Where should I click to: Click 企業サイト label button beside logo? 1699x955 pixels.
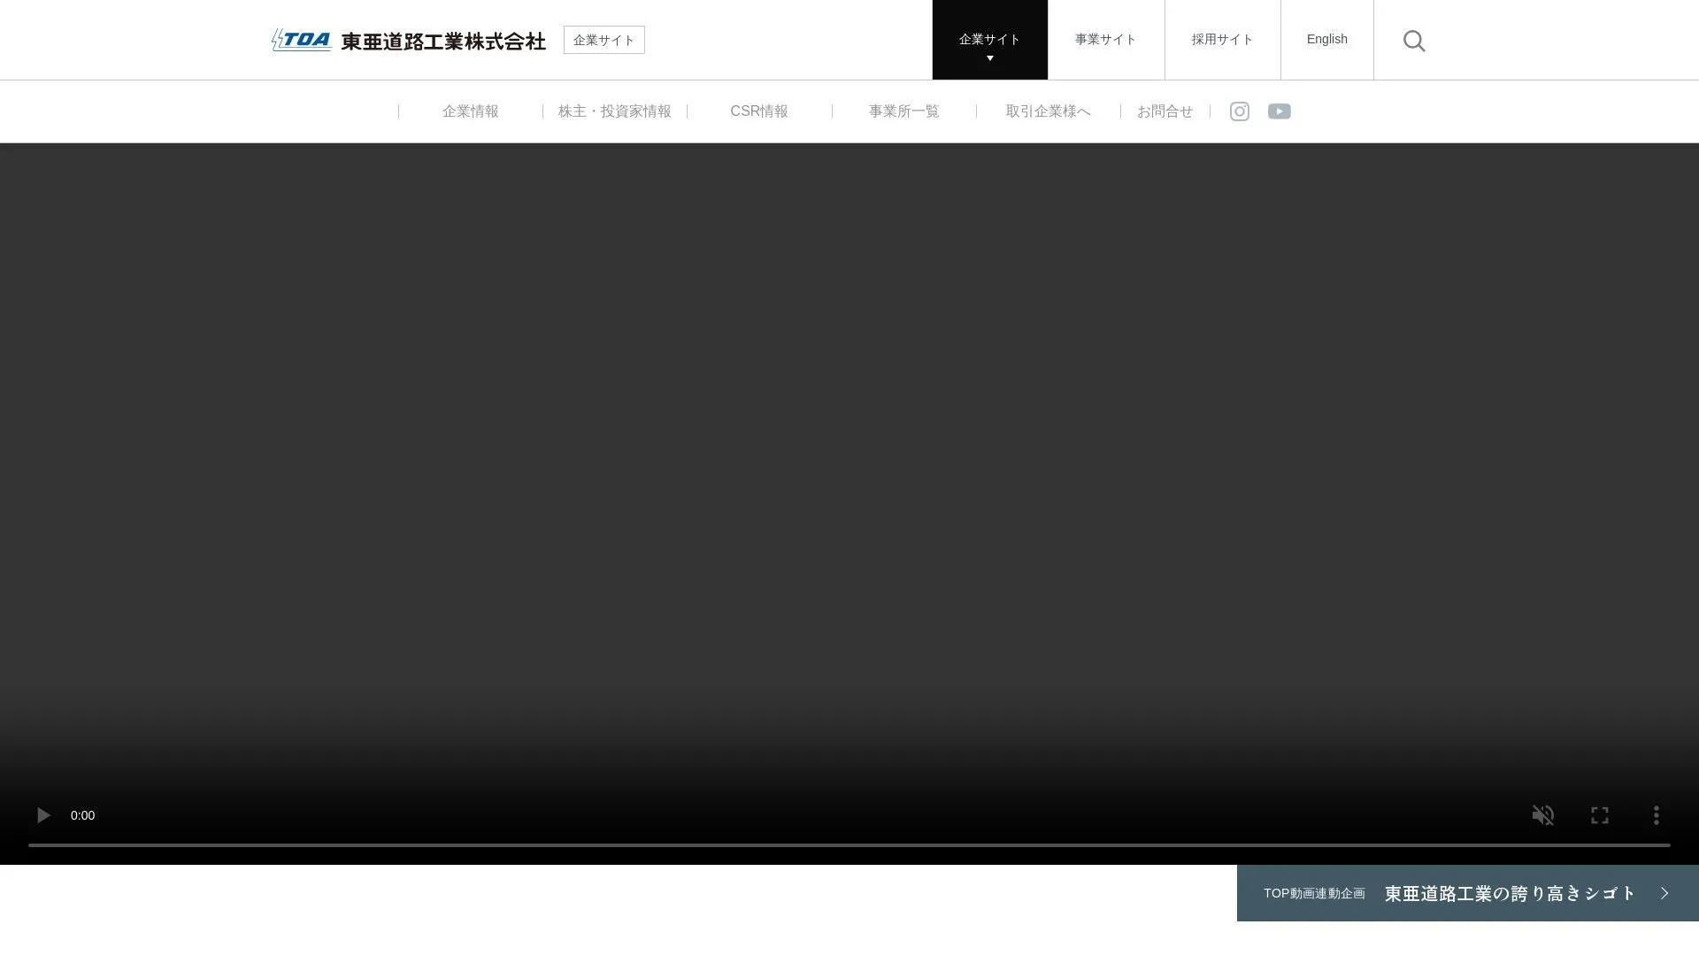click(603, 40)
